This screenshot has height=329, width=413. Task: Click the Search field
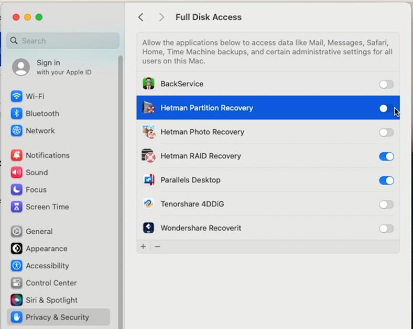(63, 41)
